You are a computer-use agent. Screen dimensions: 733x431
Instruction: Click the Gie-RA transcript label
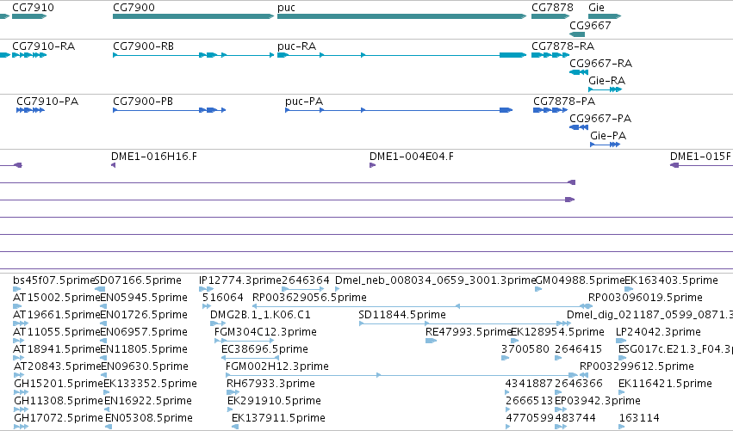(x=606, y=81)
